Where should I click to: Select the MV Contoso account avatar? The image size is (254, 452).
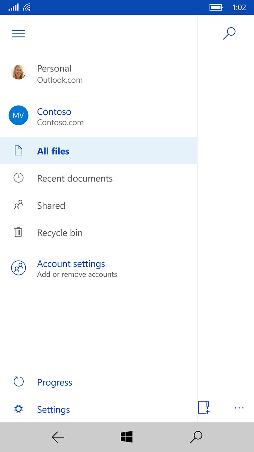18,115
